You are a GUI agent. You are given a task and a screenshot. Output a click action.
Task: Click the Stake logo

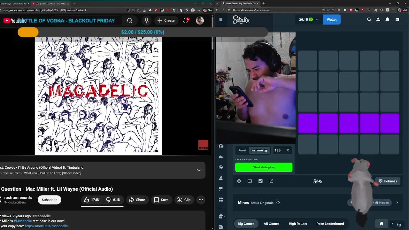(x=241, y=20)
